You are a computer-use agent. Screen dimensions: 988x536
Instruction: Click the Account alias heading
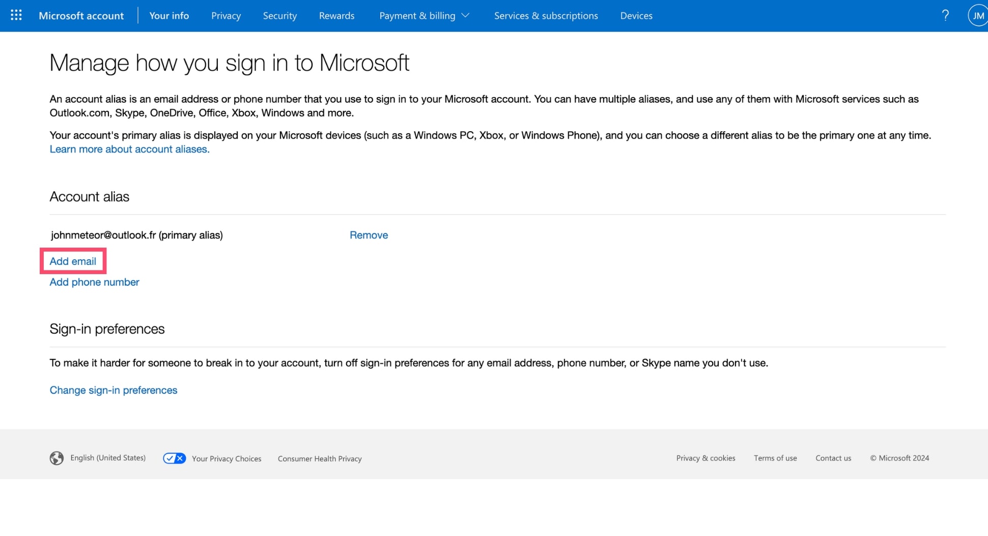pyautogui.click(x=90, y=197)
